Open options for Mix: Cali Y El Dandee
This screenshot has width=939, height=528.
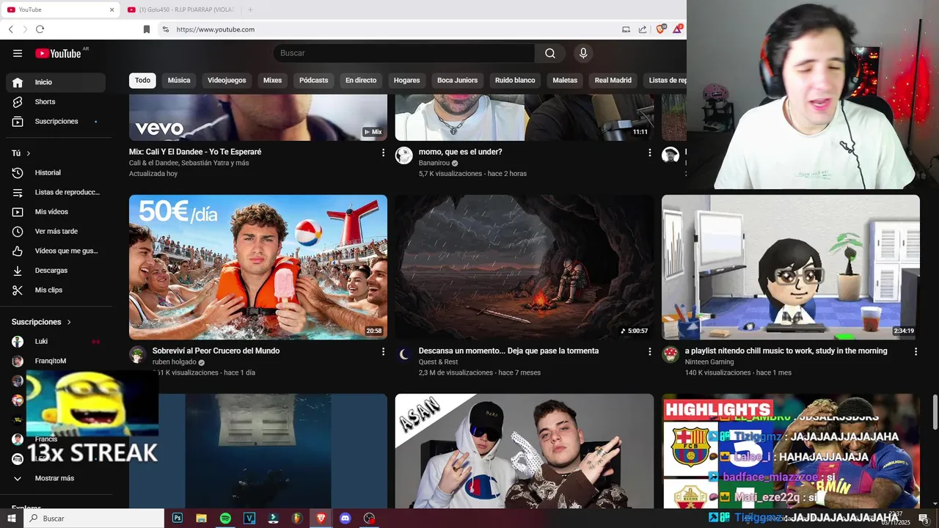pos(383,153)
